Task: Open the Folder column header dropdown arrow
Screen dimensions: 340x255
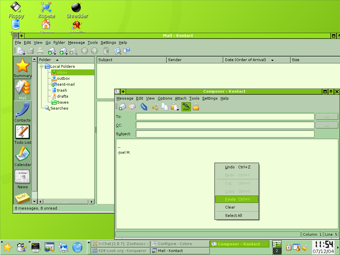Action: coord(57,60)
